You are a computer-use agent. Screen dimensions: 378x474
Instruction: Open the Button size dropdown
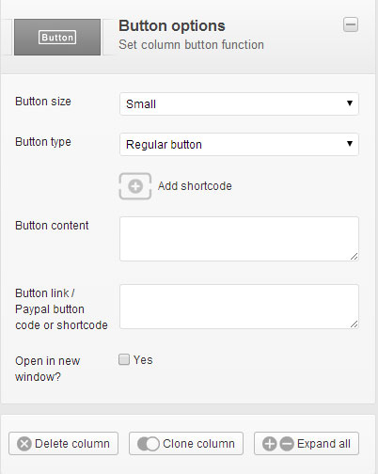coord(239,103)
